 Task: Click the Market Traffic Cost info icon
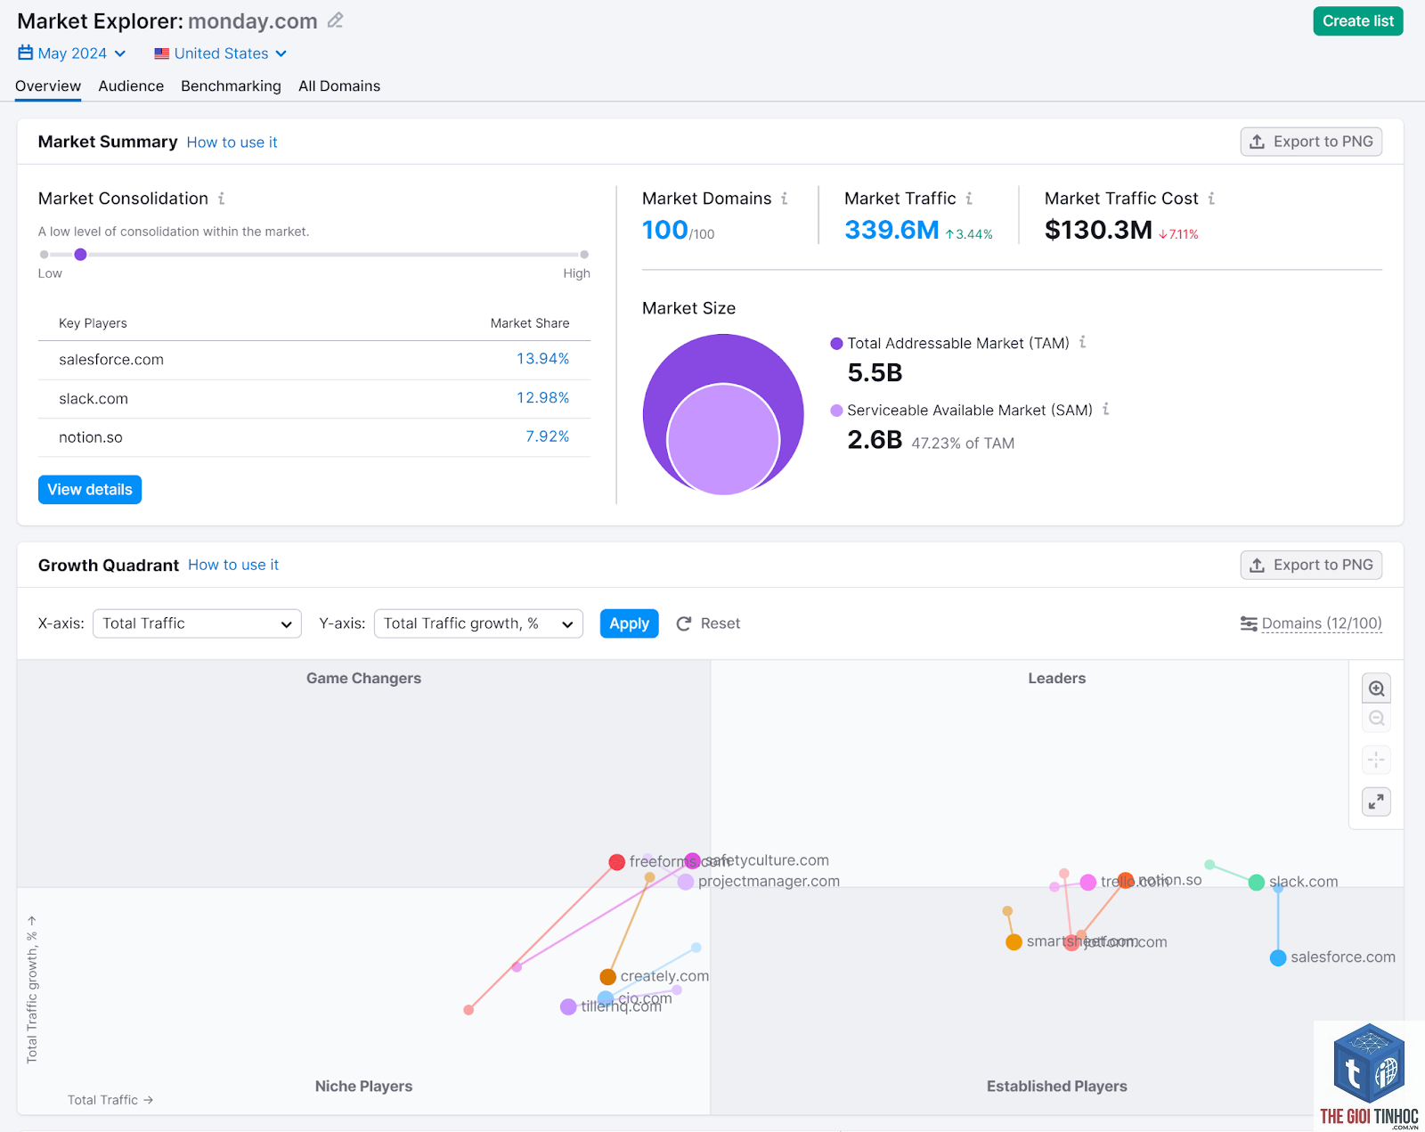tap(1211, 199)
